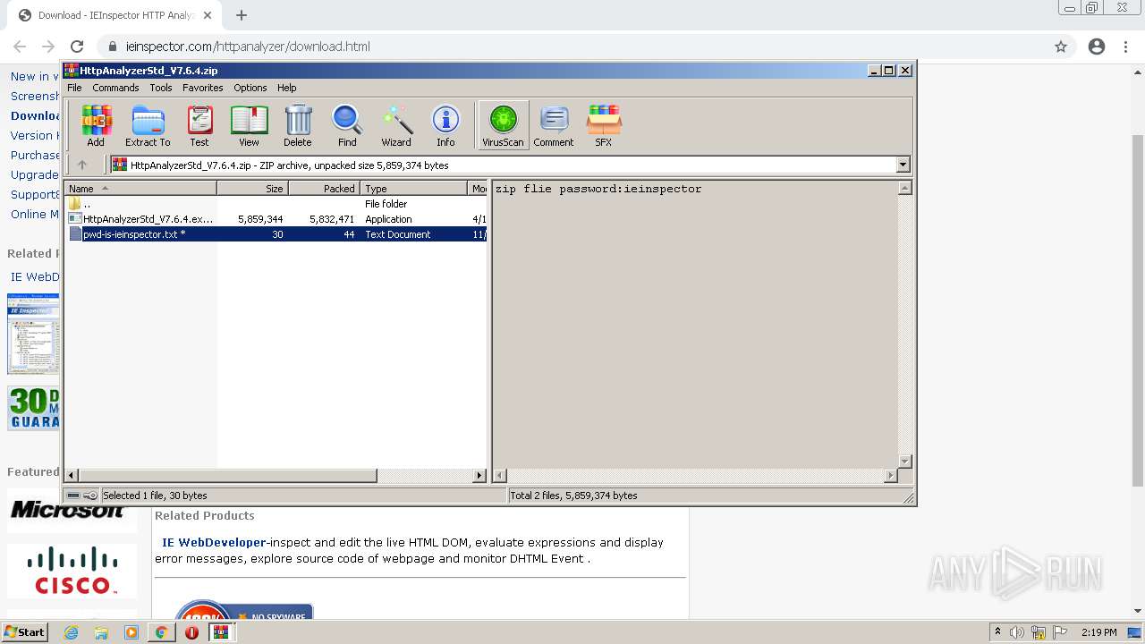1145x644 pixels.
Task: Click the disk/password status bar icon
Action: 82,496
